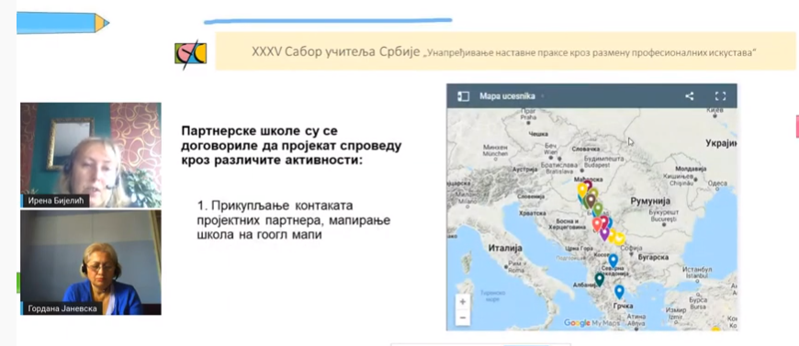Share the Mapa ucesnika map

[690, 95]
